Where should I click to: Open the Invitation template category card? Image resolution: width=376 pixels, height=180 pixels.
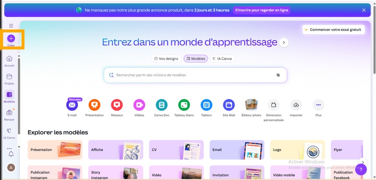[x=237, y=172]
